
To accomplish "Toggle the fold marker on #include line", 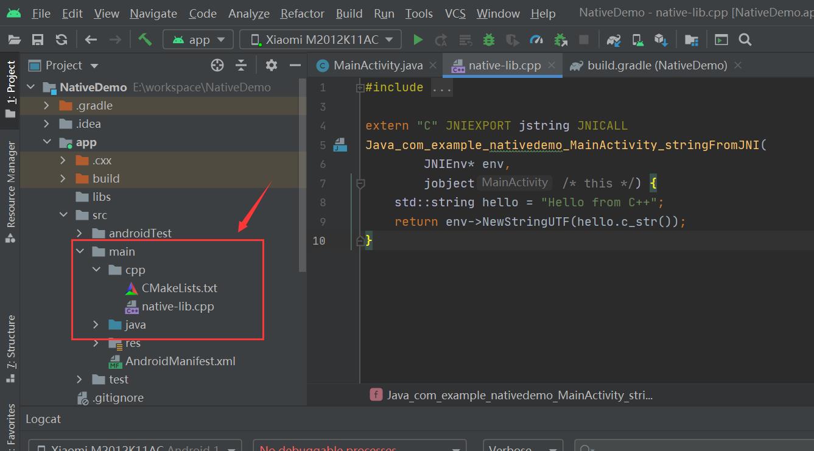I will coord(360,88).
